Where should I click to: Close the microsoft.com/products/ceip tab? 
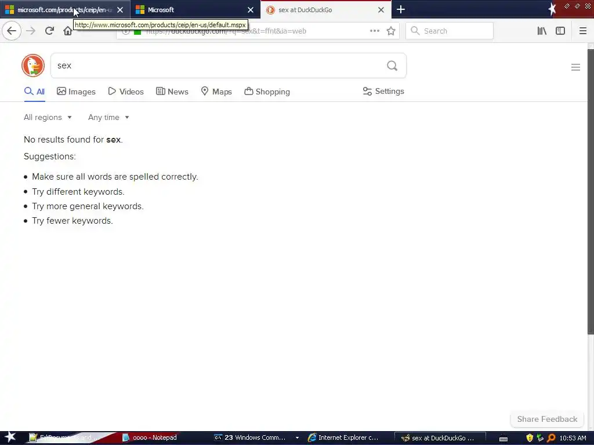click(x=120, y=10)
